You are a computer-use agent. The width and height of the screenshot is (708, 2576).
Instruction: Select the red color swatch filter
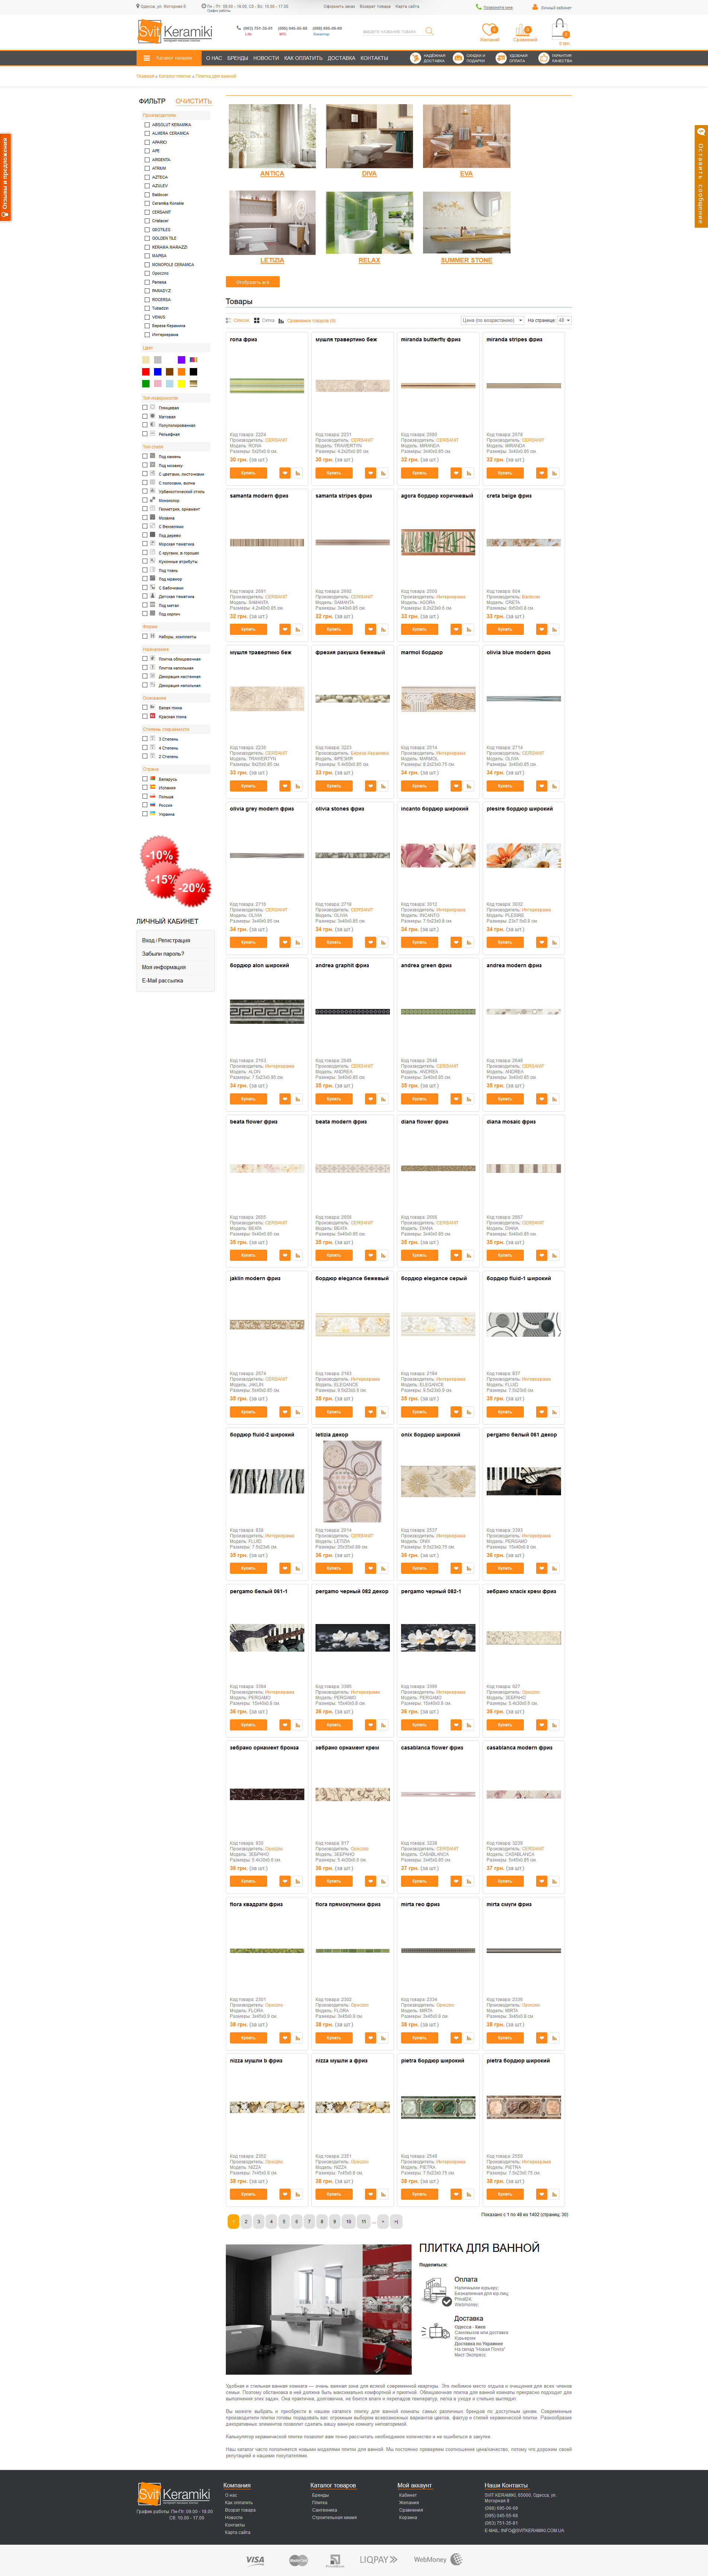tap(146, 372)
